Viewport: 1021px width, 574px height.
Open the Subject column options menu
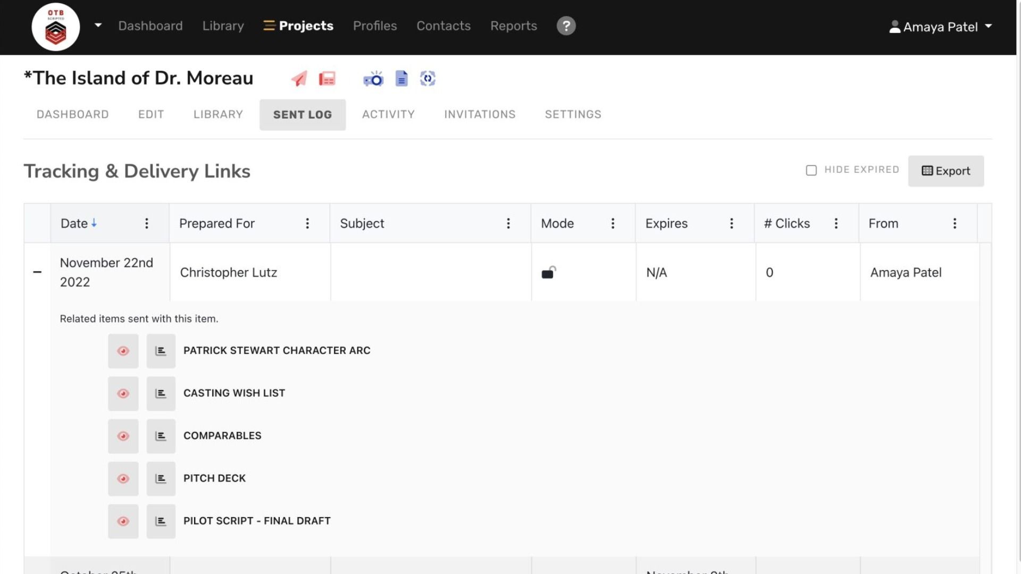508,223
